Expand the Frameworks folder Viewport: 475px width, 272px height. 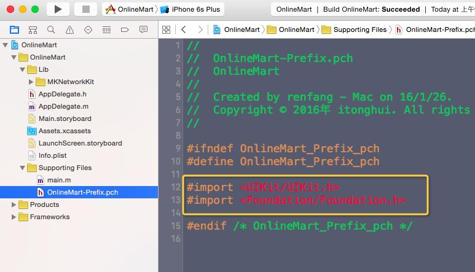coord(14,217)
